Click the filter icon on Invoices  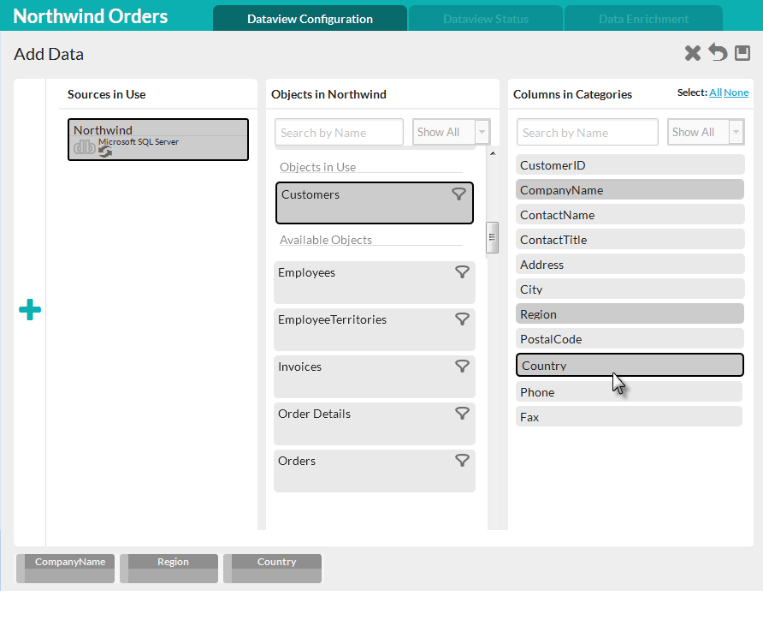[462, 367]
